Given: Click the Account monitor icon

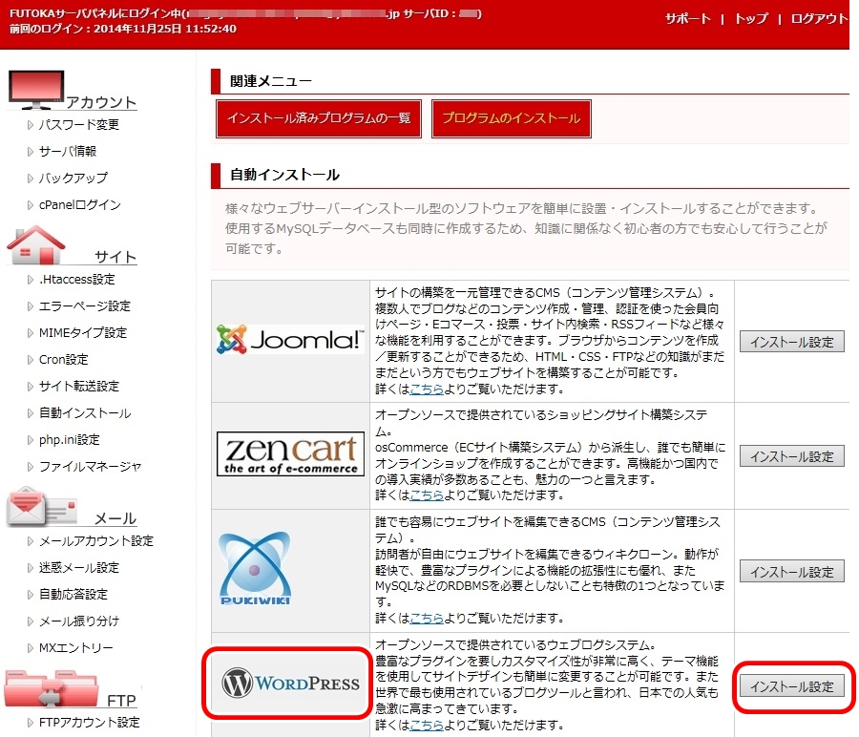Looking at the screenshot, I should coord(36,90).
